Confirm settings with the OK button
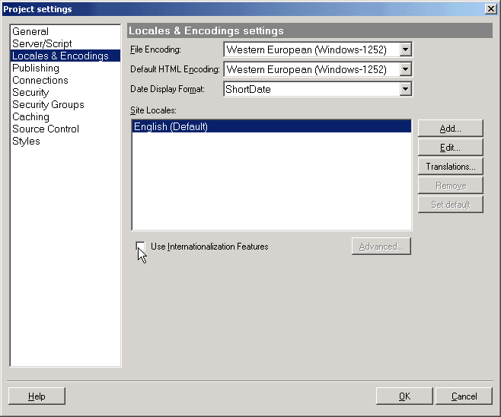 tap(404, 396)
